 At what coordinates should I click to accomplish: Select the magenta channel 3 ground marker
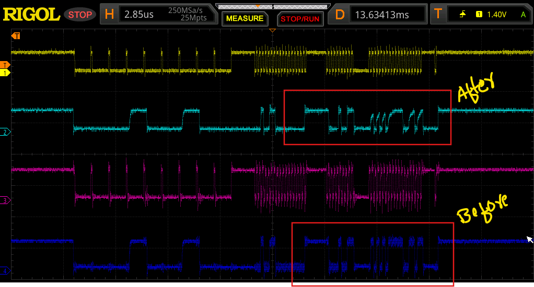point(5,200)
